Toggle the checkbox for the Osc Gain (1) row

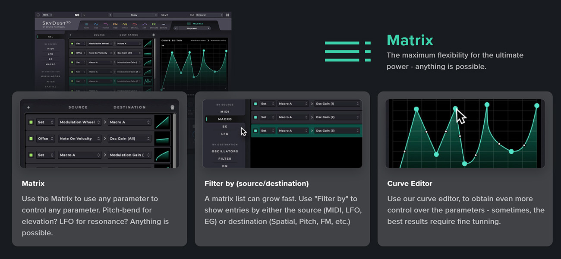[x=255, y=104]
